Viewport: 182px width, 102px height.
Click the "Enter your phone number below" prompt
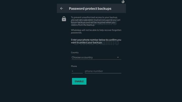(96, 41)
